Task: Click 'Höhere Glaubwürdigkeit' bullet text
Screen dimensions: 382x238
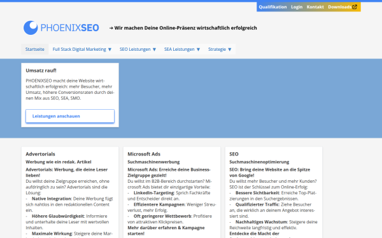Action: coord(58,216)
